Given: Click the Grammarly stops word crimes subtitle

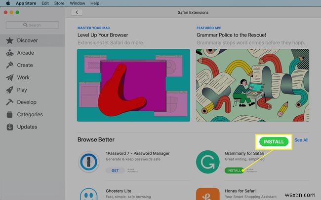Looking at the screenshot, I should (252, 43).
